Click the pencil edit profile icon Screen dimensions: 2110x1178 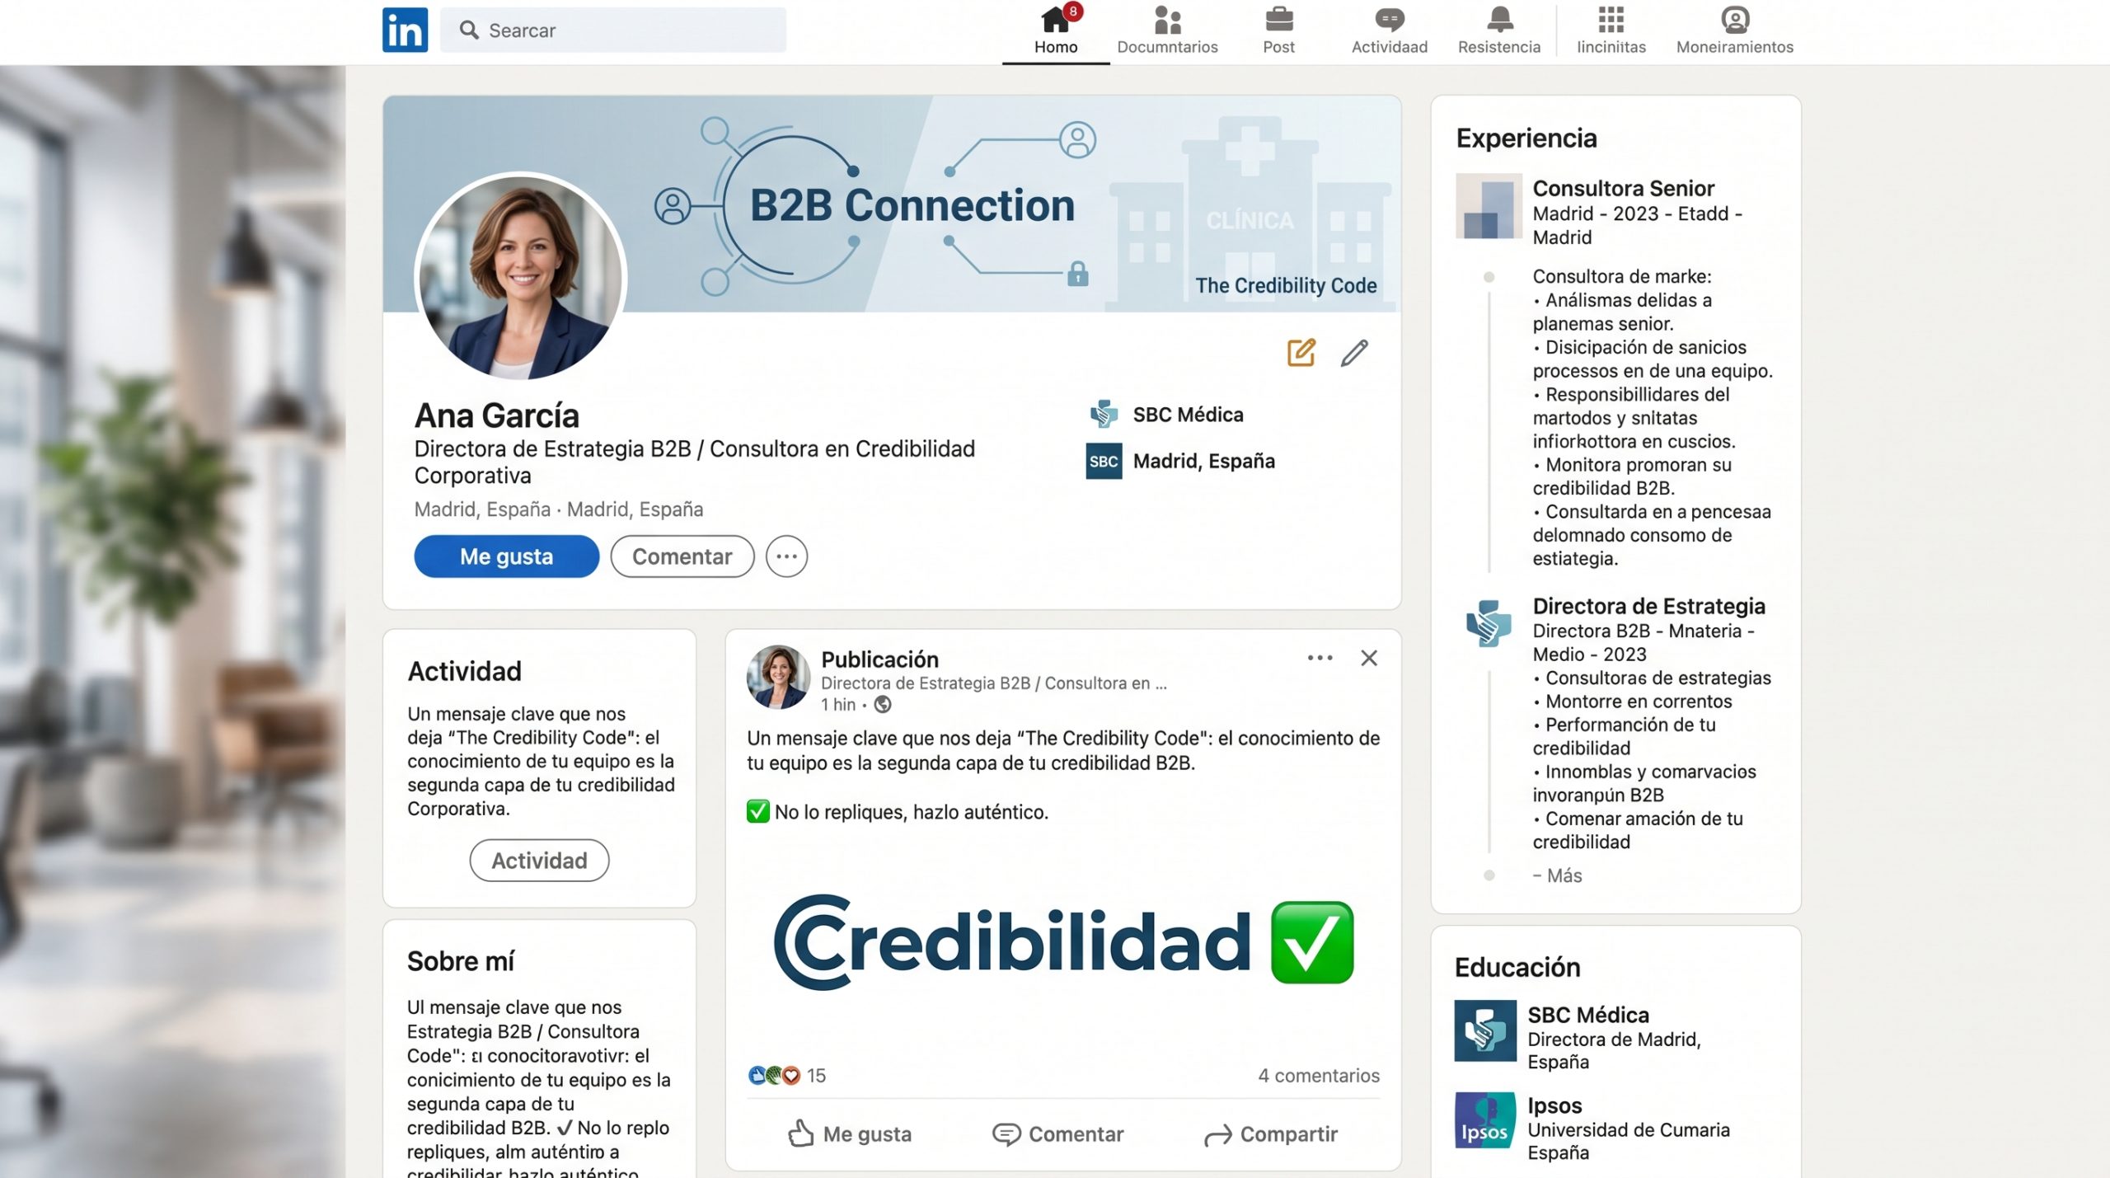pyautogui.click(x=1354, y=353)
